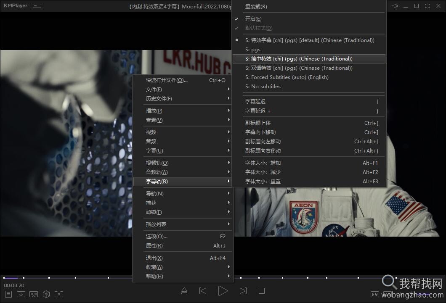Image resolution: width=446 pixels, height=303 pixels.
Task: Open the 收藏(A) submenu
Action: pyautogui.click(x=183, y=267)
